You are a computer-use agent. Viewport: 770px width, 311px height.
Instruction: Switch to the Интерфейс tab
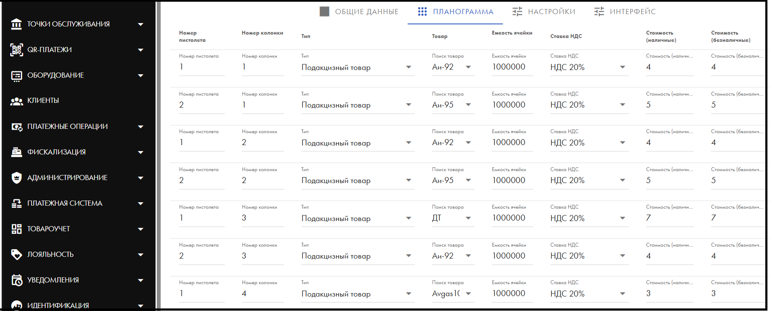(x=625, y=12)
